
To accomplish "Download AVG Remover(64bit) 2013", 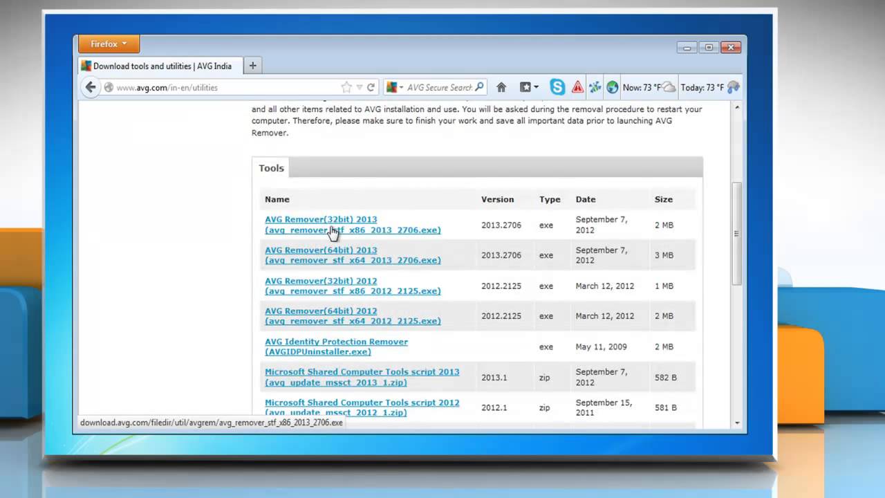I will [353, 255].
